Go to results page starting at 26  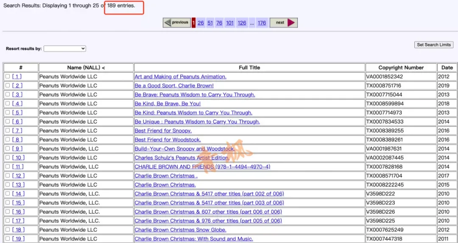pos(201,23)
